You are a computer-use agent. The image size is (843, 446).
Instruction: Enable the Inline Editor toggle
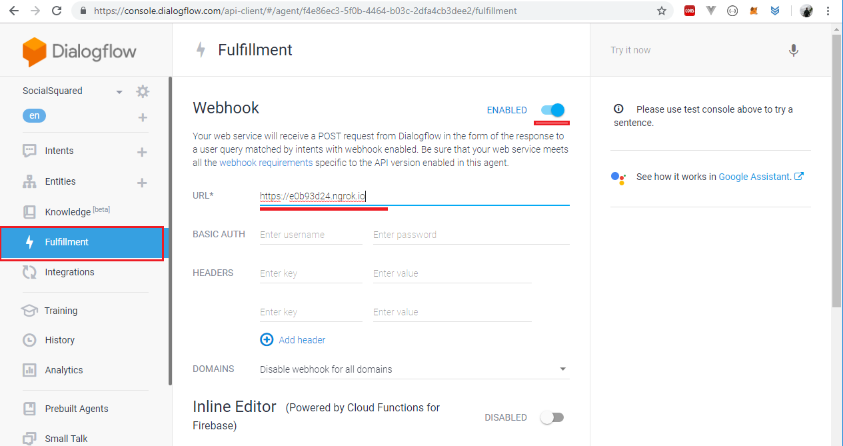pos(552,417)
